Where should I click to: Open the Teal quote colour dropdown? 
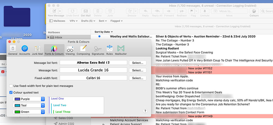(29, 105)
